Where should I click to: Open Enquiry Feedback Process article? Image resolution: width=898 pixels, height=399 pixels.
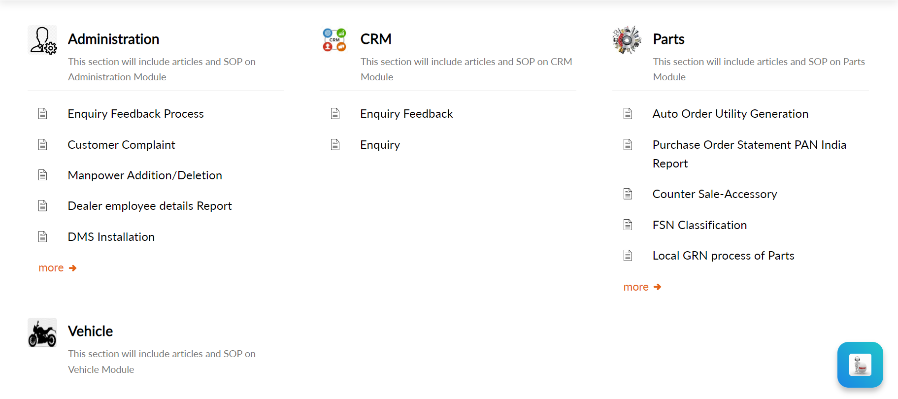[135, 114]
